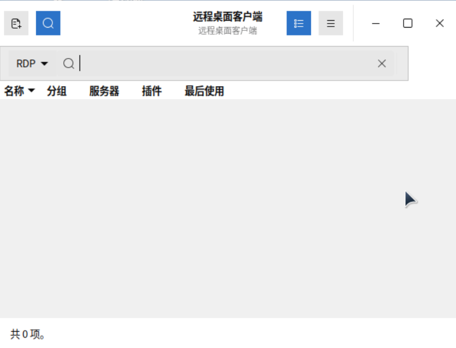Sort by 最后使用 column header
Viewport: 456px width, 348px height.
204,91
